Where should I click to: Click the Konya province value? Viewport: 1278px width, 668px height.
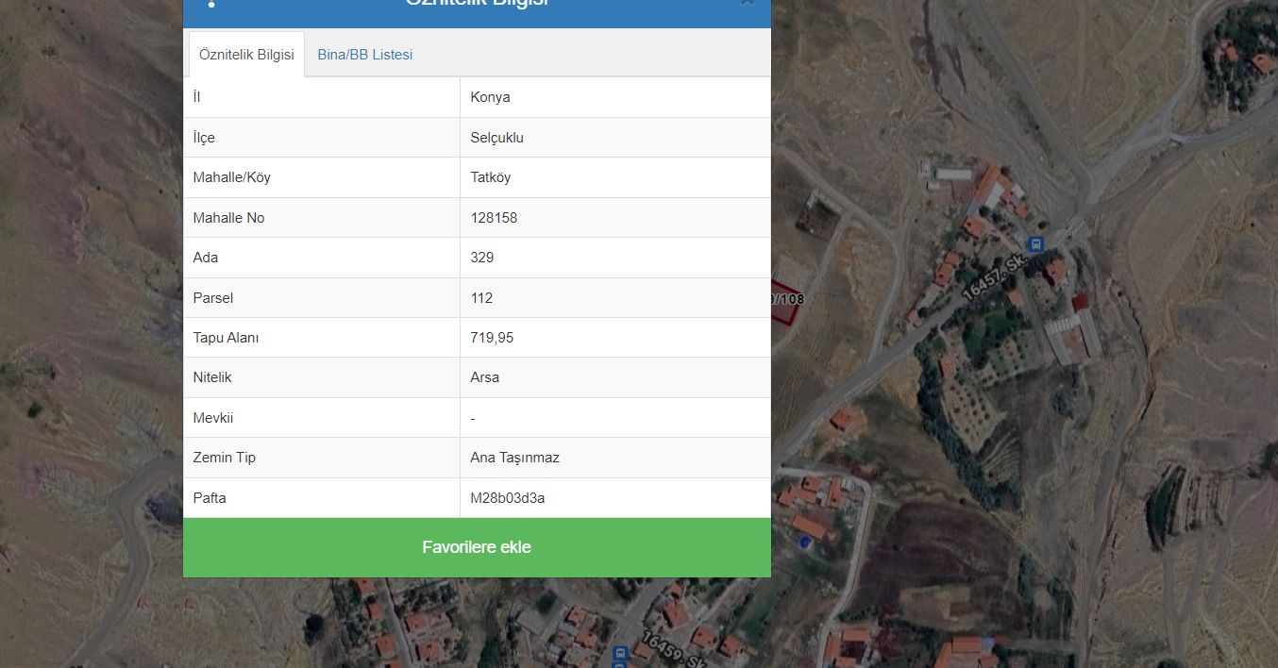[490, 97]
